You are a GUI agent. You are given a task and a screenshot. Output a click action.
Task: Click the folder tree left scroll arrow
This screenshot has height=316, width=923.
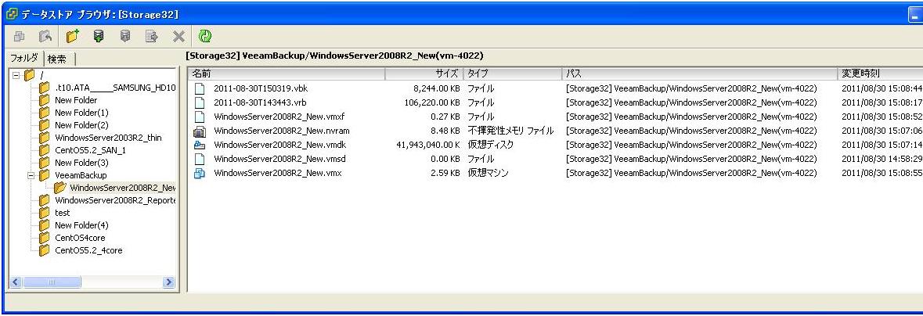point(16,282)
